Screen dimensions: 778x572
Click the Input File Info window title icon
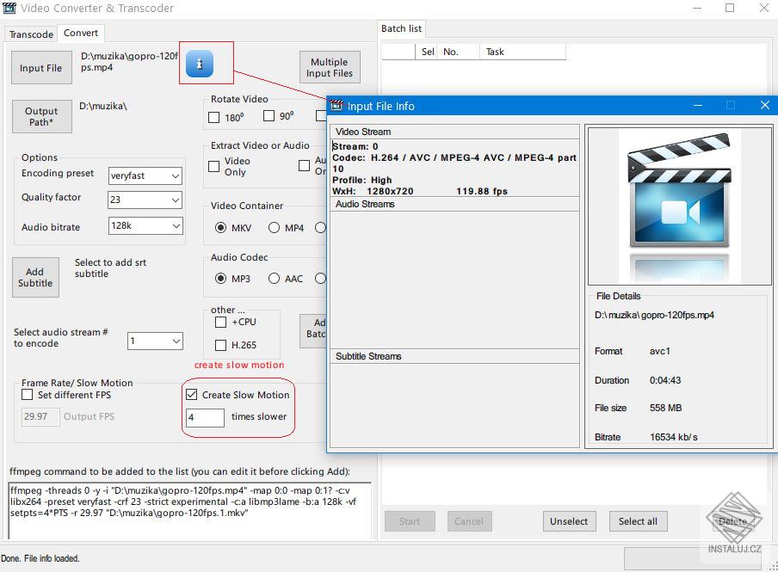tap(335, 105)
